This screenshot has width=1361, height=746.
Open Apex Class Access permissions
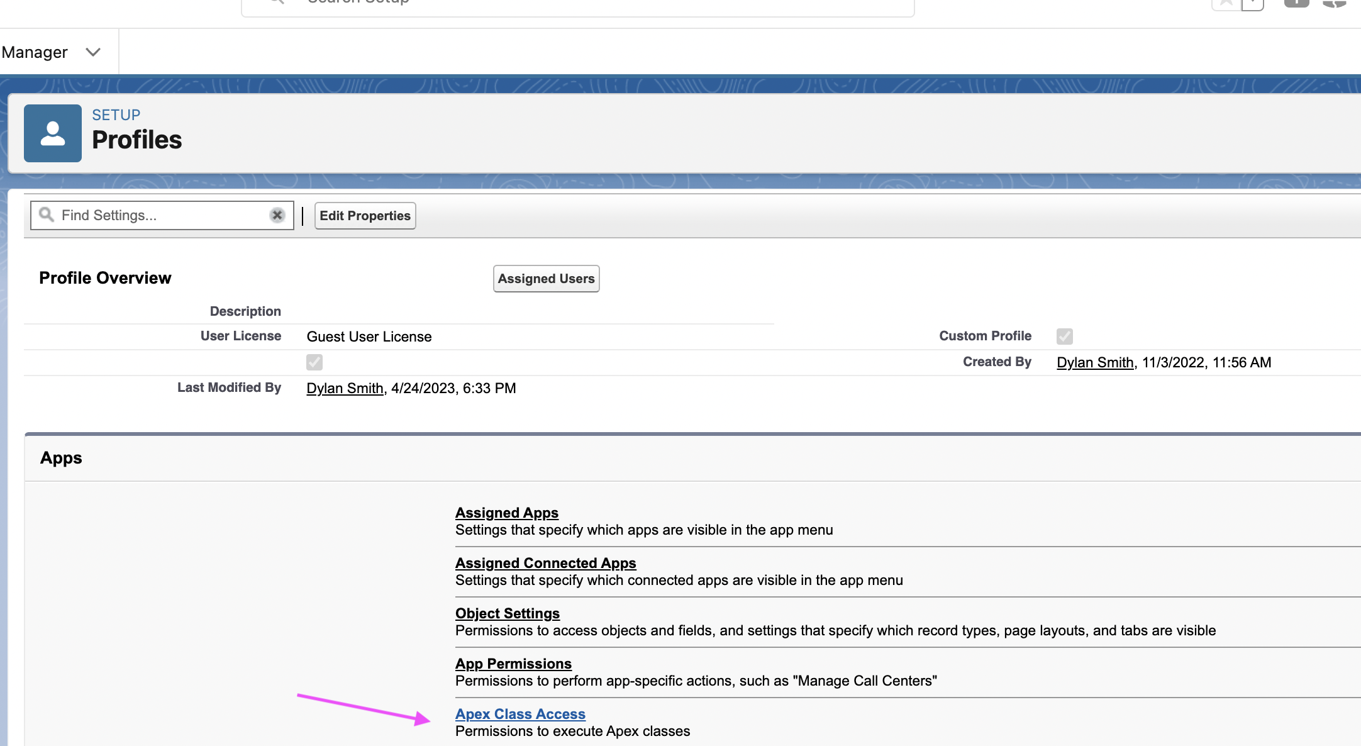pos(520,714)
